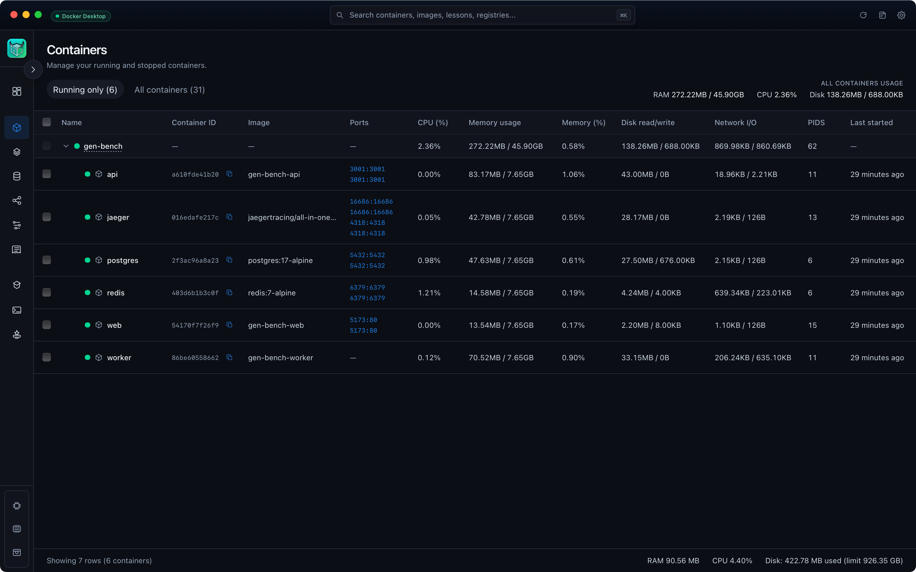Copy the worker container ID
This screenshot has width=916, height=572.
(229, 357)
